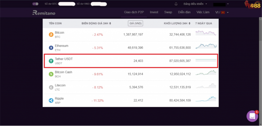Click the TÊN COIN column header
This screenshot has height=126, width=262.
pyautogui.click(x=55, y=23)
